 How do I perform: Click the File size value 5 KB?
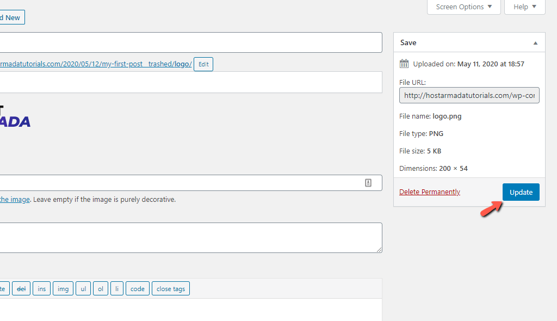[x=434, y=151]
